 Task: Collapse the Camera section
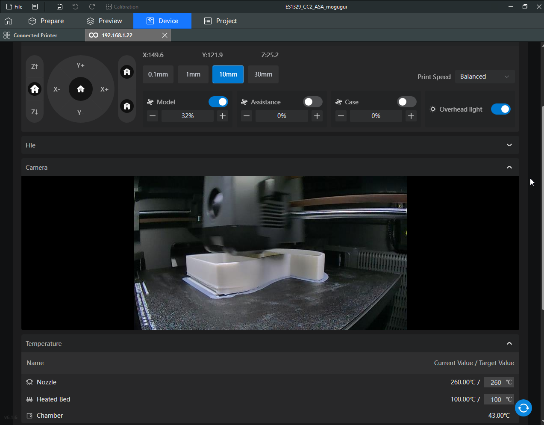pyautogui.click(x=509, y=168)
